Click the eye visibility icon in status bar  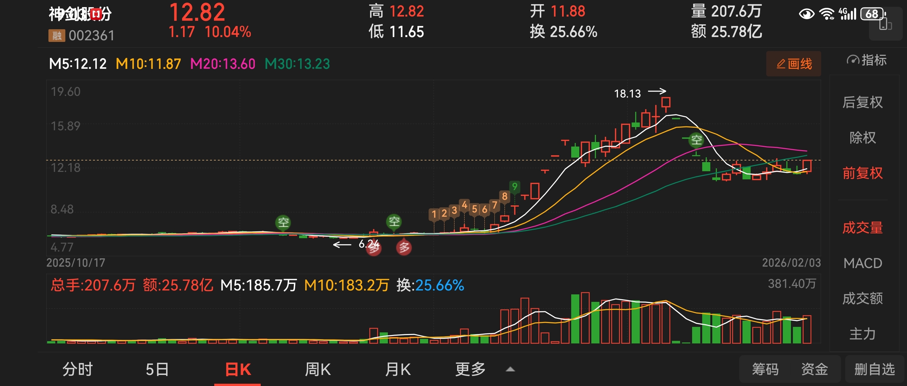[806, 14]
